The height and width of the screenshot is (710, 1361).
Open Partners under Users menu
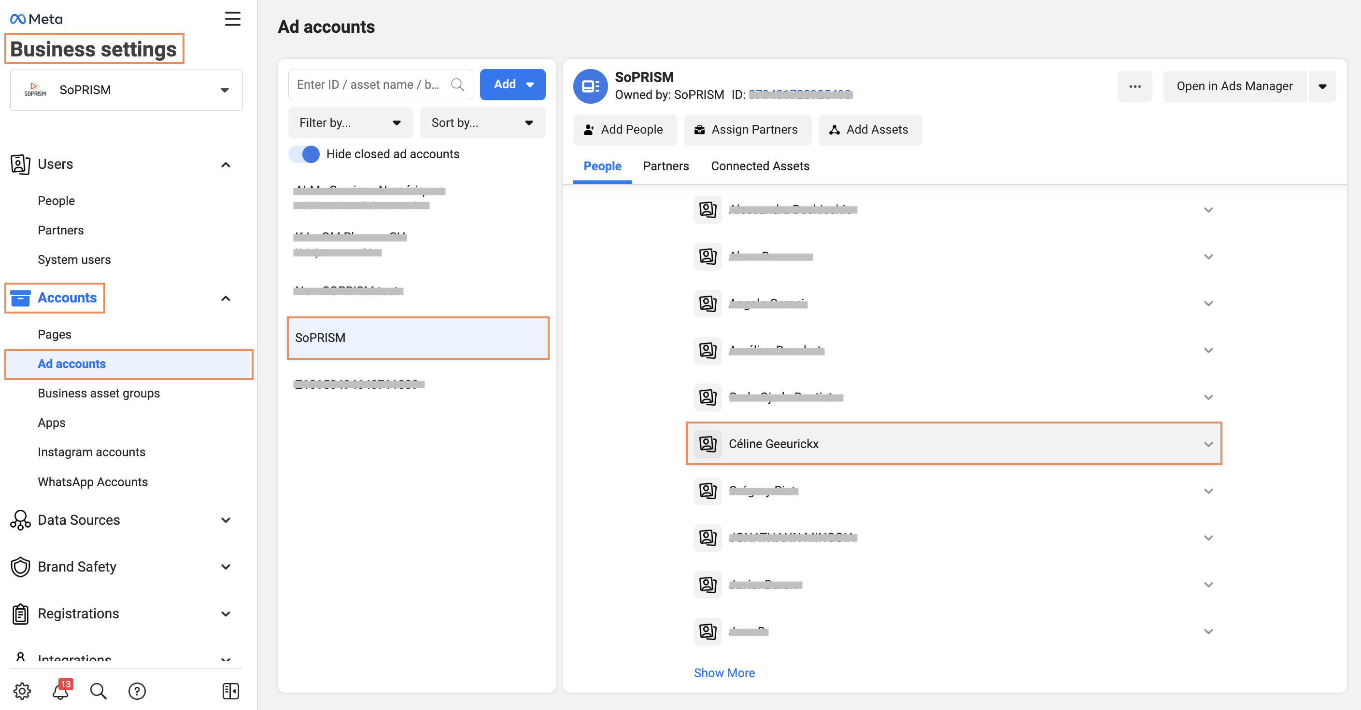point(61,231)
